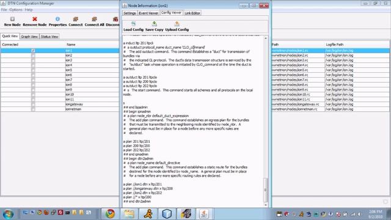The width and height of the screenshot is (391, 220).
Task: Select the iongateway node name
Action: (x=74, y=105)
